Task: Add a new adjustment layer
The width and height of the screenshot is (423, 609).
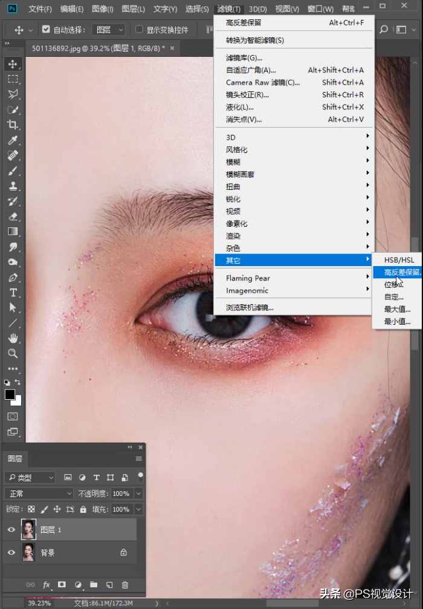Action: coord(78,585)
